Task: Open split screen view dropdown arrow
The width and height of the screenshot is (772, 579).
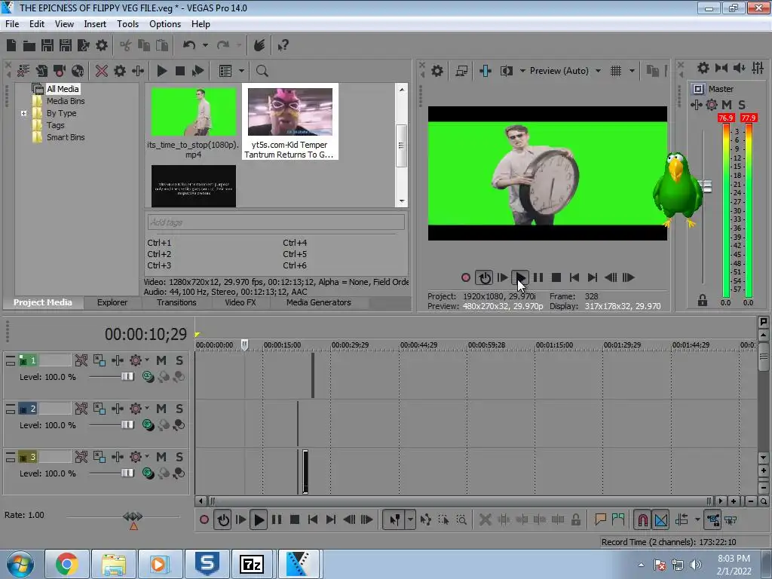Action: coord(522,71)
